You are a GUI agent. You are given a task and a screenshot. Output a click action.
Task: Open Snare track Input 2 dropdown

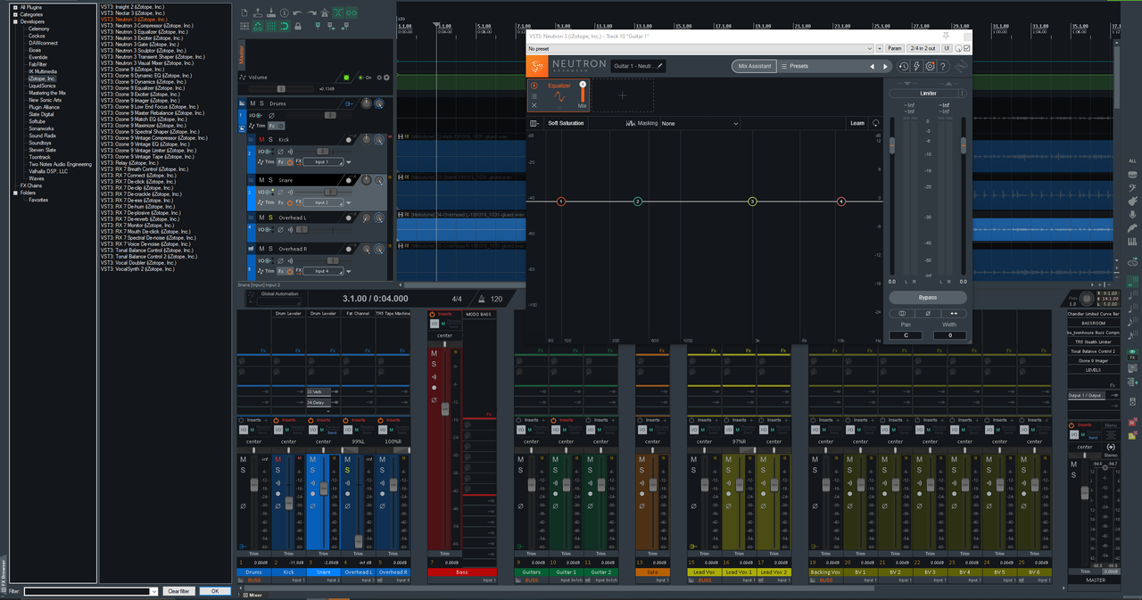click(323, 202)
